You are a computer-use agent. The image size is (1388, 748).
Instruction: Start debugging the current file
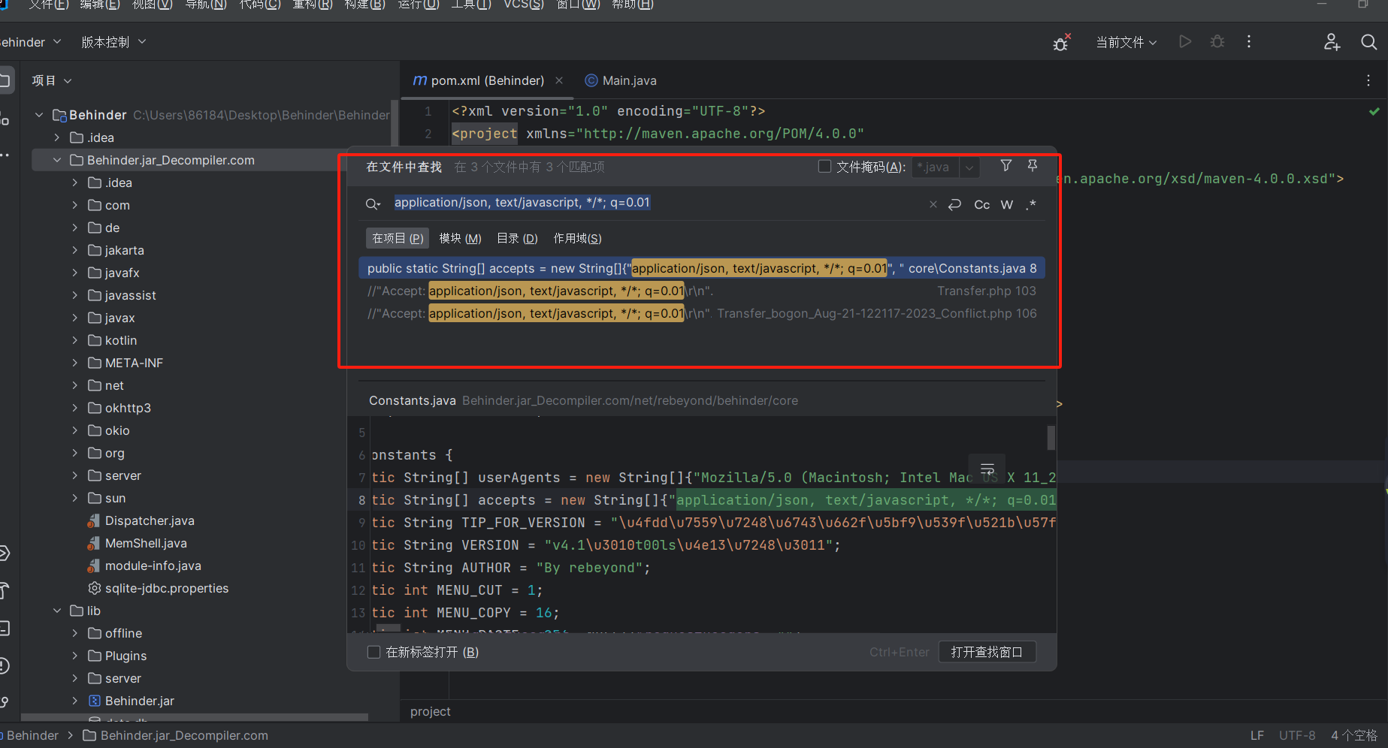click(x=1217, y=42)
